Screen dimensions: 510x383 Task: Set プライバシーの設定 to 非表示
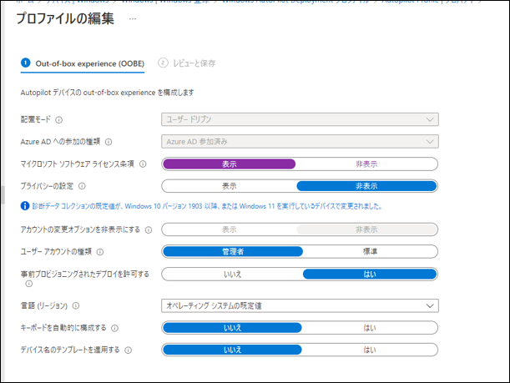coord(366,186)
